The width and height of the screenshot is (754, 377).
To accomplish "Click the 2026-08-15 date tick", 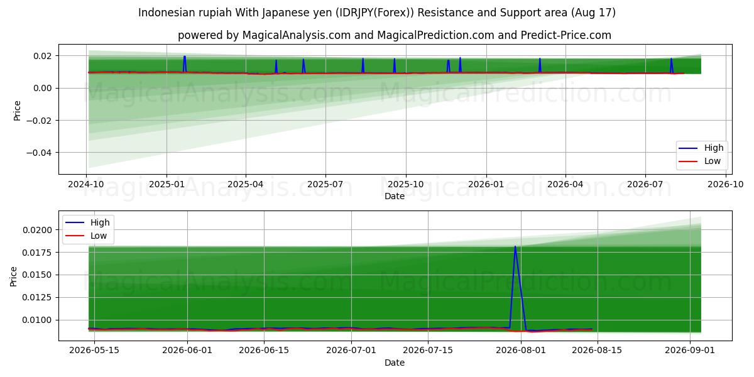I will click(598, 351).
